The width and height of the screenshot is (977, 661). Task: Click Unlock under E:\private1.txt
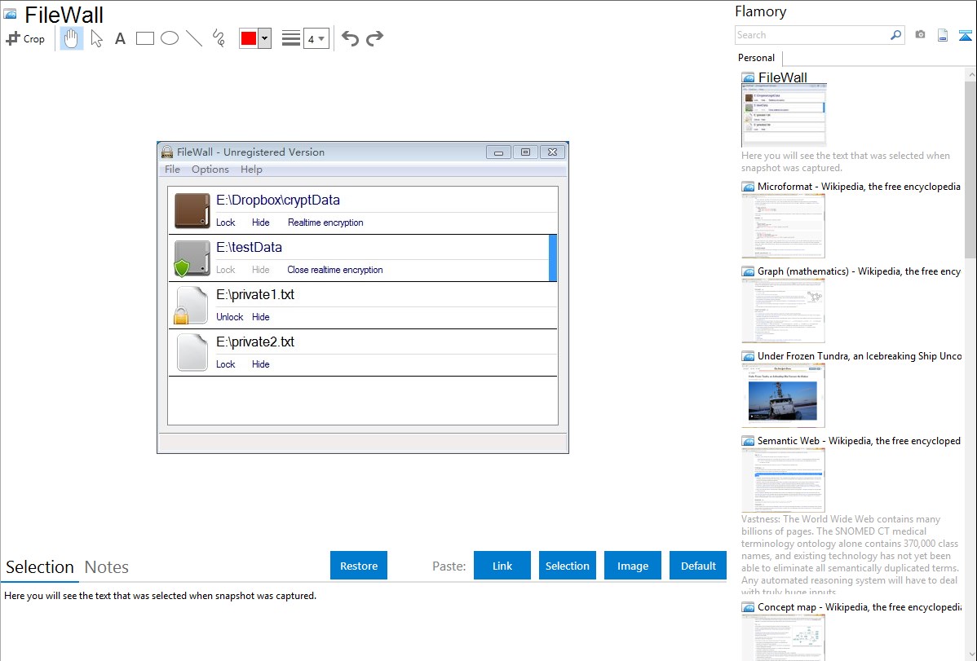coord(229,317)
